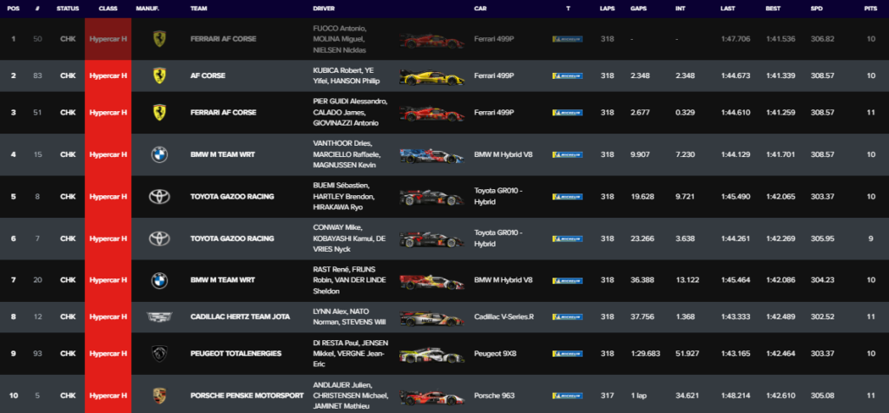This screenshot has height=413, width=889.
Task: Open the BMW #20 car image
Action: pyautogui.click(x=432, y=282)
